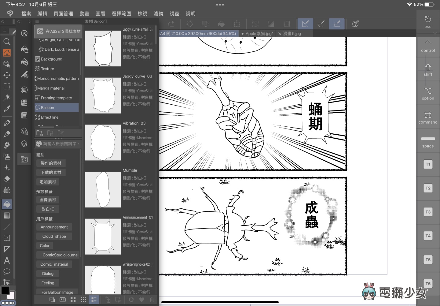
Task: Toggle the option modifier key
Action: 428,94
